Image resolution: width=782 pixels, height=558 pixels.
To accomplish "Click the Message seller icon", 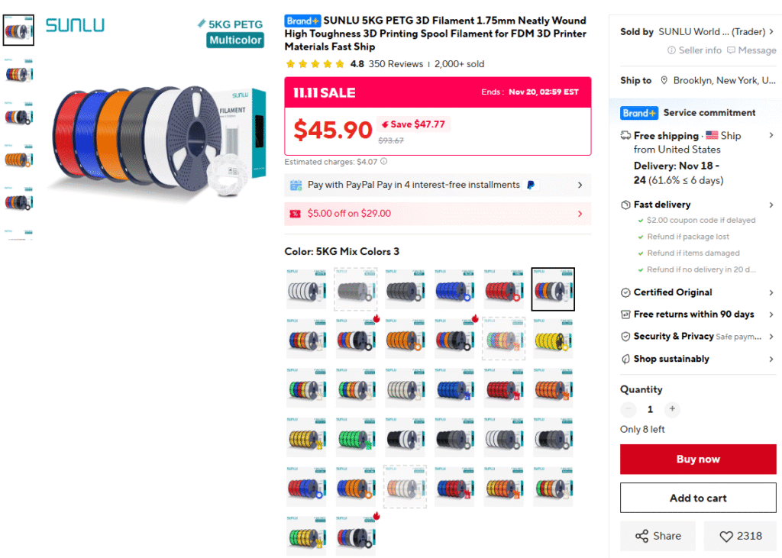I will [x=732, y=50].
